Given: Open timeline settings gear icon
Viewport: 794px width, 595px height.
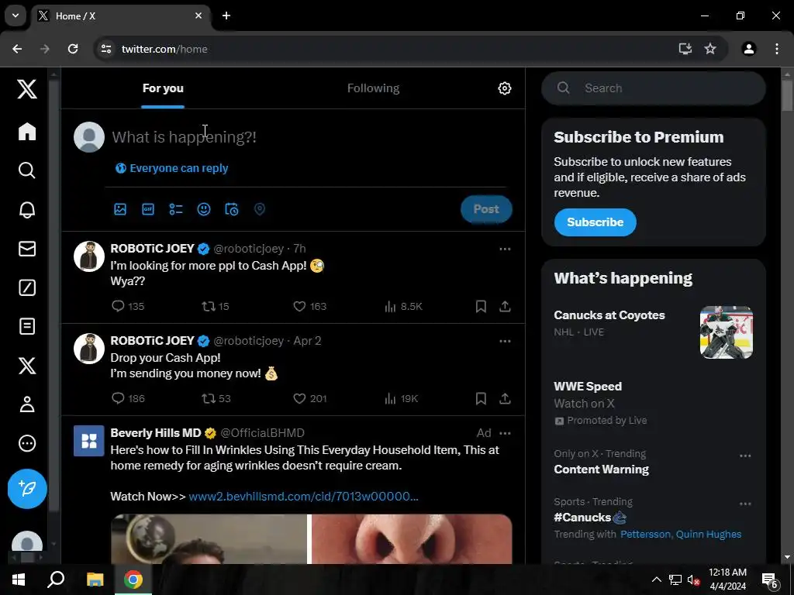Looking at the screenshot, I should coord(504,88).
